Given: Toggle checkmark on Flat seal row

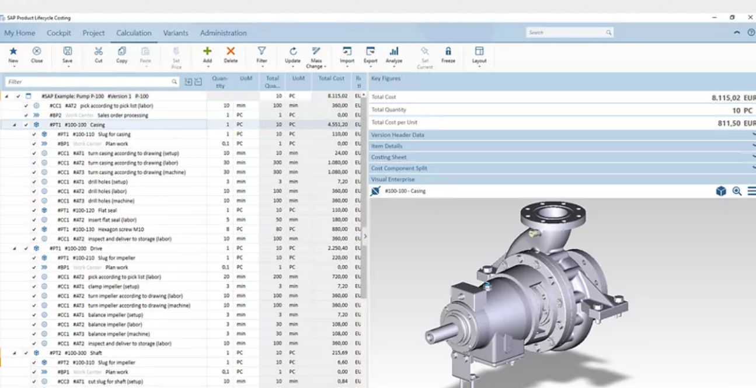Looking at the screenshot, I should 34,210.
